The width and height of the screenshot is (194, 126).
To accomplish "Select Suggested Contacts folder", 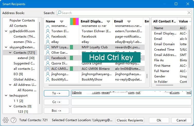I will pyautogui.click(x=24, y=63).
